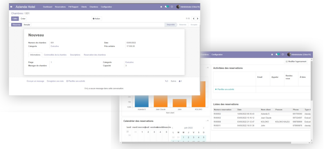
Task: Click the clock activities icon in navbar
Action: (x=172, y=7)
